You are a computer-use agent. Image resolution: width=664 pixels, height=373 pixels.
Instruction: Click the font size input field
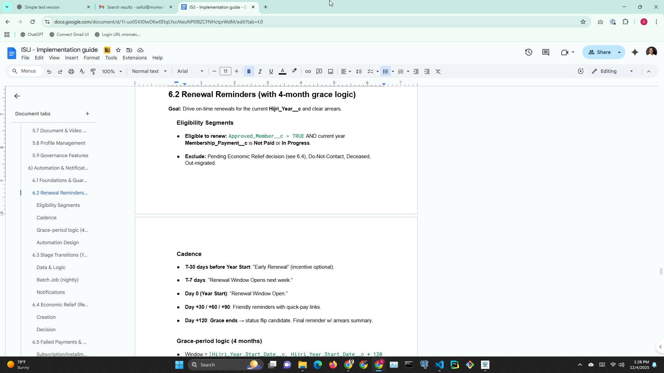225,71
